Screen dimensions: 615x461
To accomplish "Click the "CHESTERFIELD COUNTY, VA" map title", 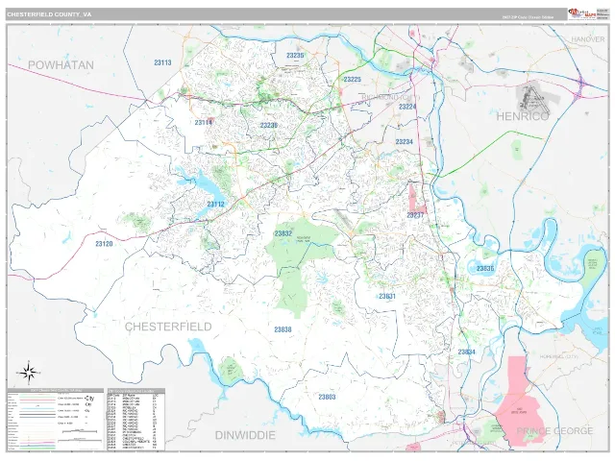I will pyautogui.click(x=49, y=14).
